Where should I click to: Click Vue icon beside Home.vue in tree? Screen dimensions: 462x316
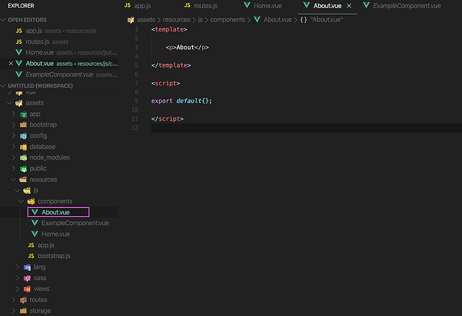point(35,234)
